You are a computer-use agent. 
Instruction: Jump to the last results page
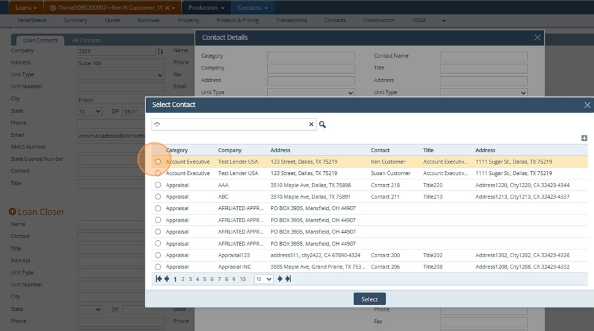pyautogui.click(x=288, y=279)
